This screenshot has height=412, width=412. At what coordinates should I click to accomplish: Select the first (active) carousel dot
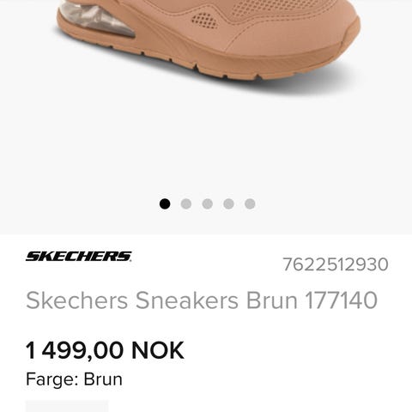point(165,204)
